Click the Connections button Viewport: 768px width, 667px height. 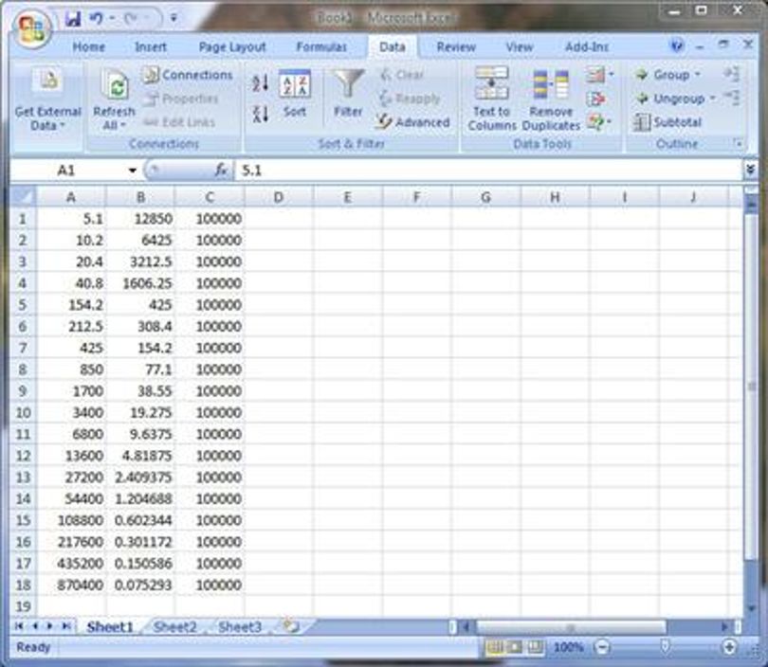click(188, 75)
